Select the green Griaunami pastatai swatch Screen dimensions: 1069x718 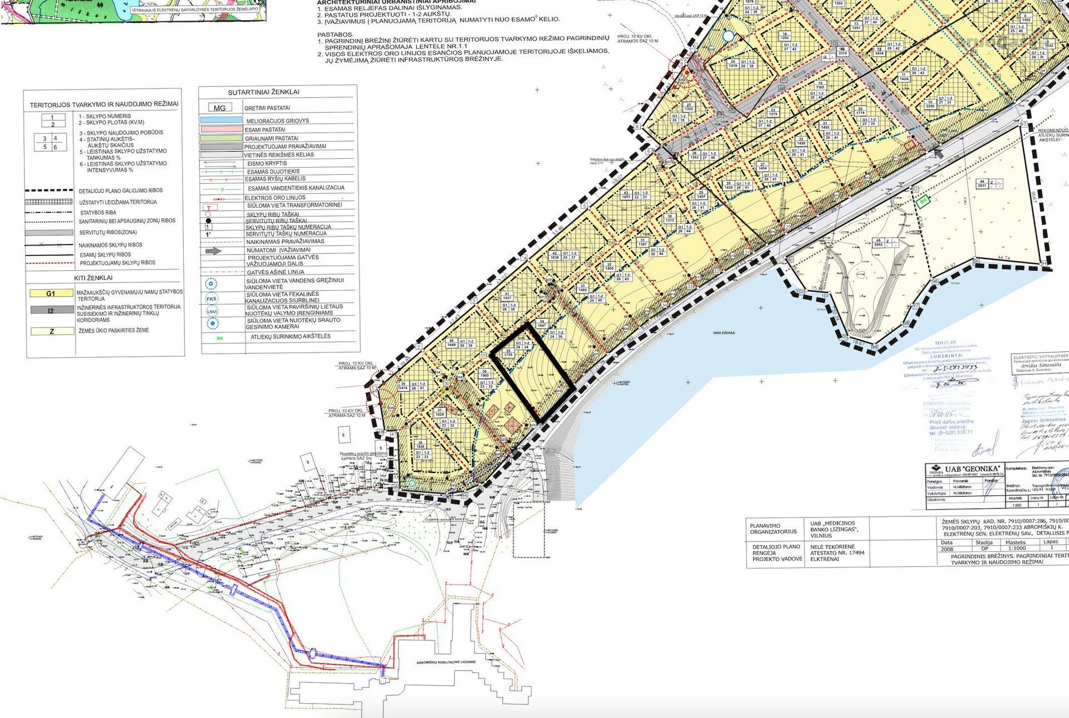(x=220, y=138)
